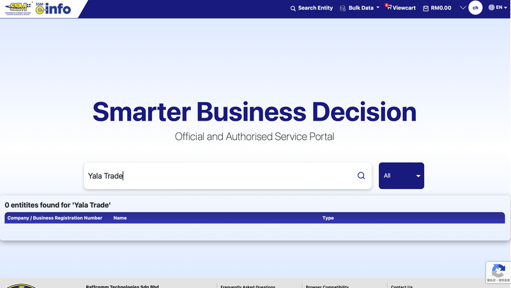
Task: Click the magnifier search icon in search box
Action: [x=361, y=176]
